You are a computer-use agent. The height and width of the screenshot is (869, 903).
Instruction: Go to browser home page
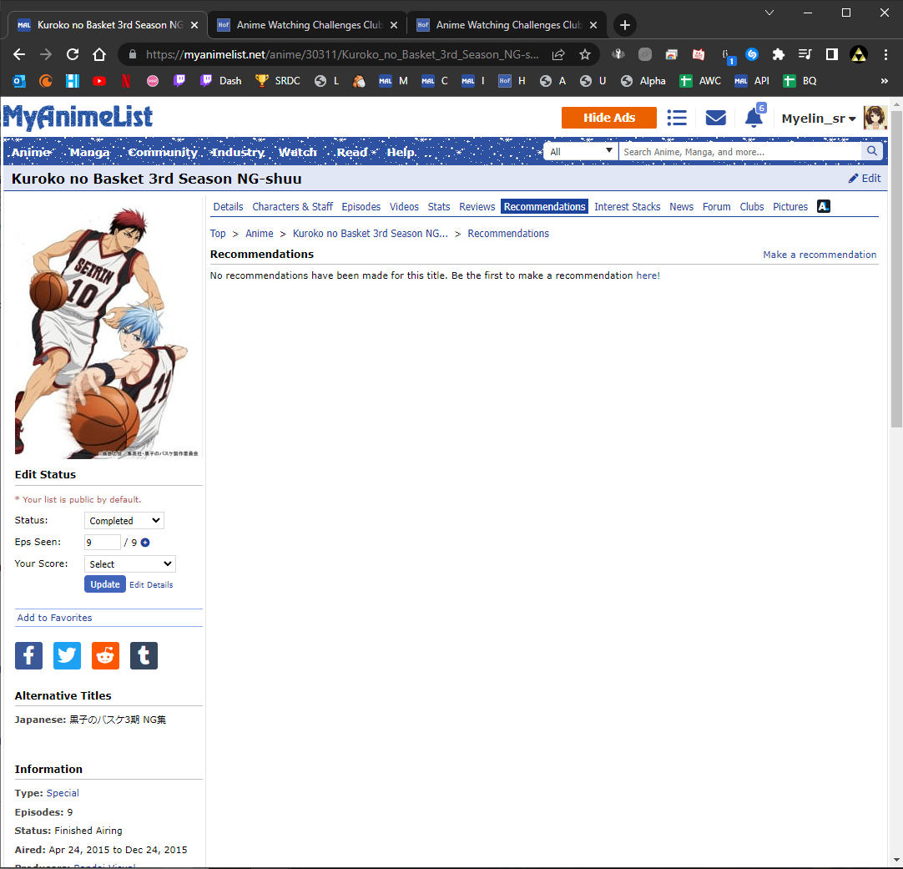tap(99, 54)
